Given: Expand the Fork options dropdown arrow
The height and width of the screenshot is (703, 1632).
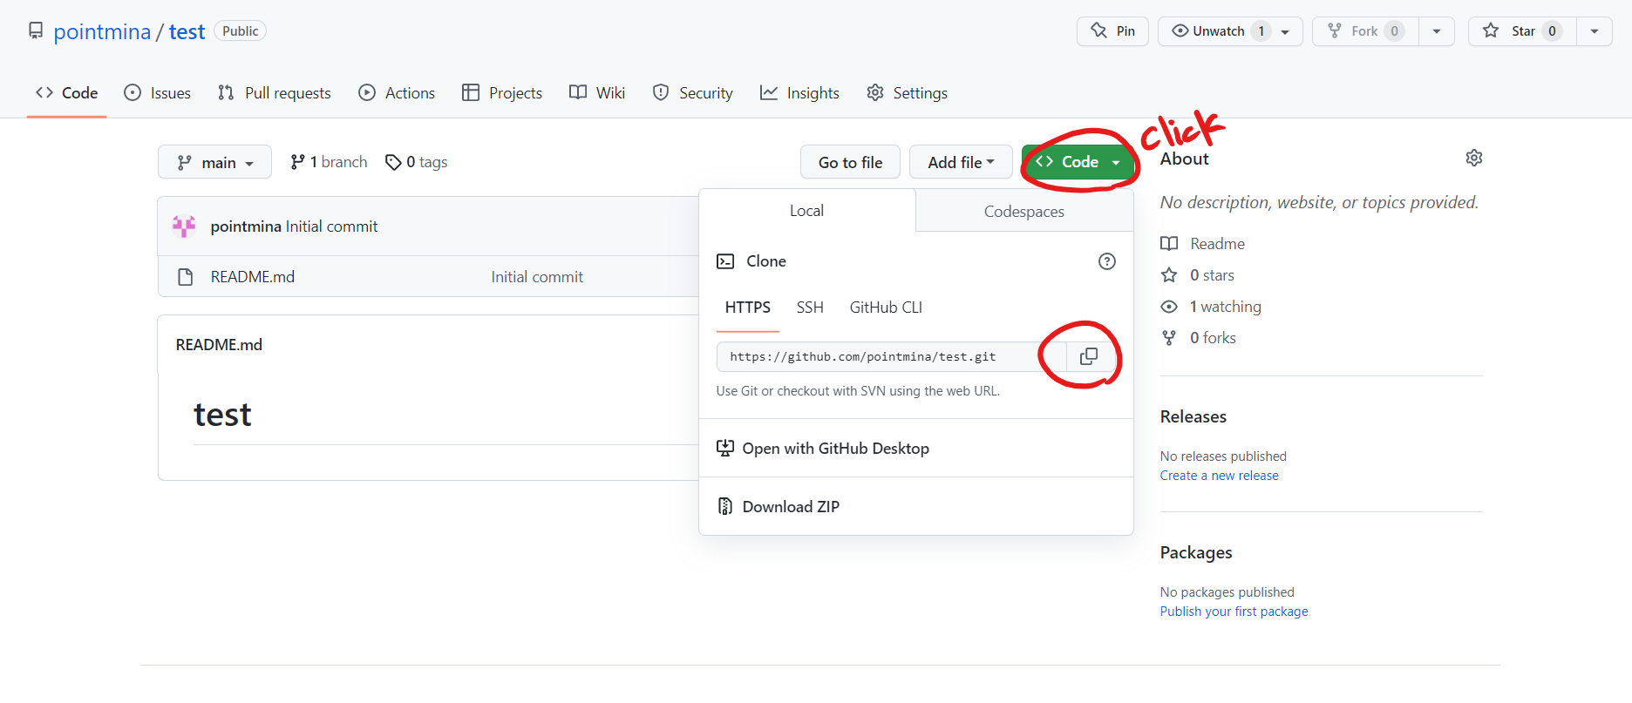Looking at the screenshot, I should [x=1437, y=31].
